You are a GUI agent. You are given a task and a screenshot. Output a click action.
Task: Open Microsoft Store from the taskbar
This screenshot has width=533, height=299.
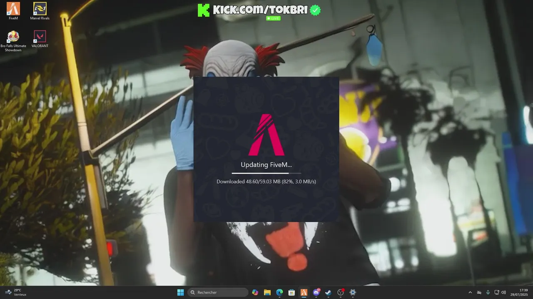pyautogui.click(x=292, y=292)
